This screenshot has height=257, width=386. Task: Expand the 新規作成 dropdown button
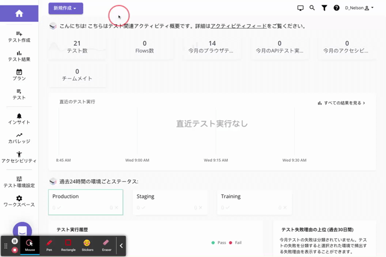66,8
